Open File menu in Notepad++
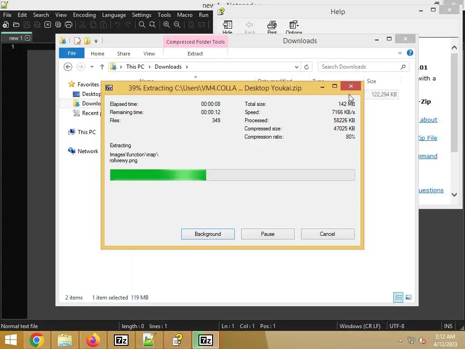465x349 pixels. 7,15
